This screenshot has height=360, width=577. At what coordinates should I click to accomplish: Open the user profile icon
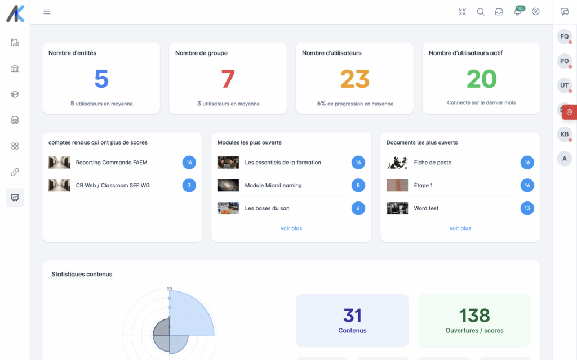tap(535, 12)
